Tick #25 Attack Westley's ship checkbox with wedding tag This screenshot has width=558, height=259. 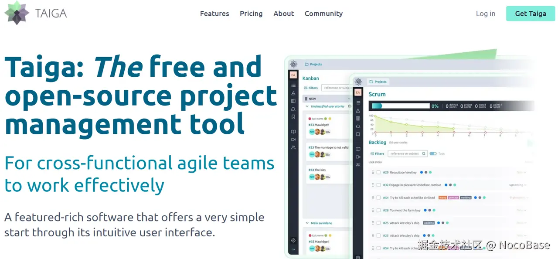point(378,223)
